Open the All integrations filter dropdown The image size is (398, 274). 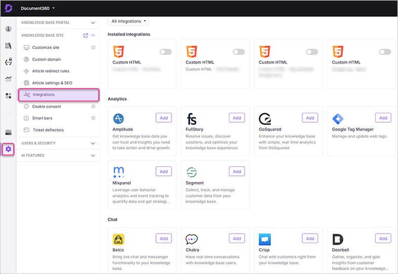click(128, 21)
